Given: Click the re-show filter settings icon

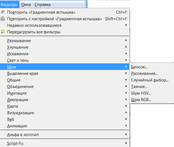Looking at the screenshot, I should click(x=3, y=19).
